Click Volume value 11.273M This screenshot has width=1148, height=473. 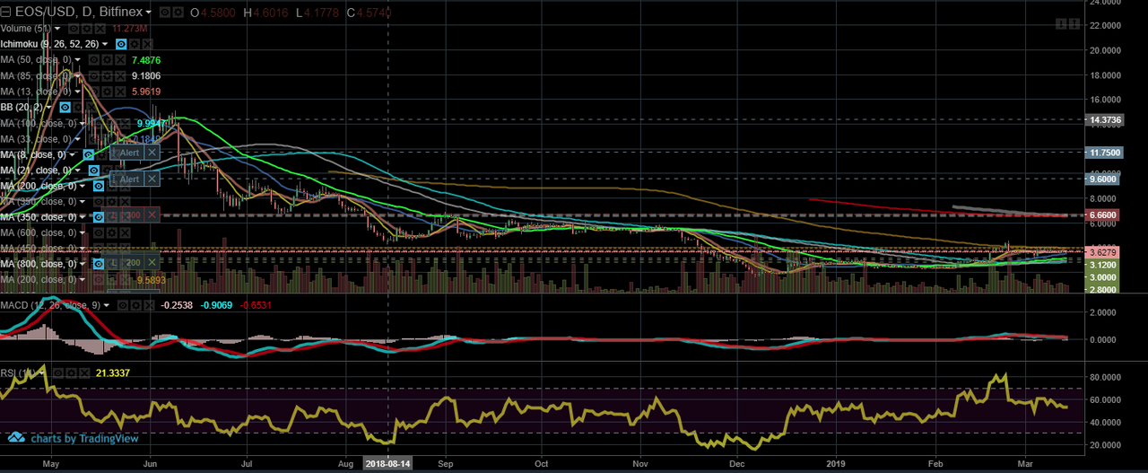click(129, 29)
